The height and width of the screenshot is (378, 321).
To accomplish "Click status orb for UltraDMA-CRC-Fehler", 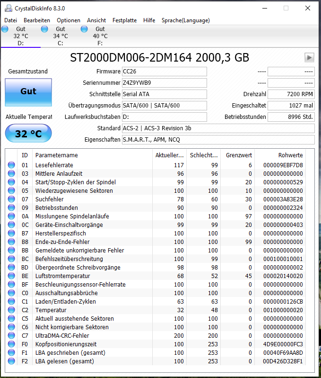I will [x=11, y=335].
